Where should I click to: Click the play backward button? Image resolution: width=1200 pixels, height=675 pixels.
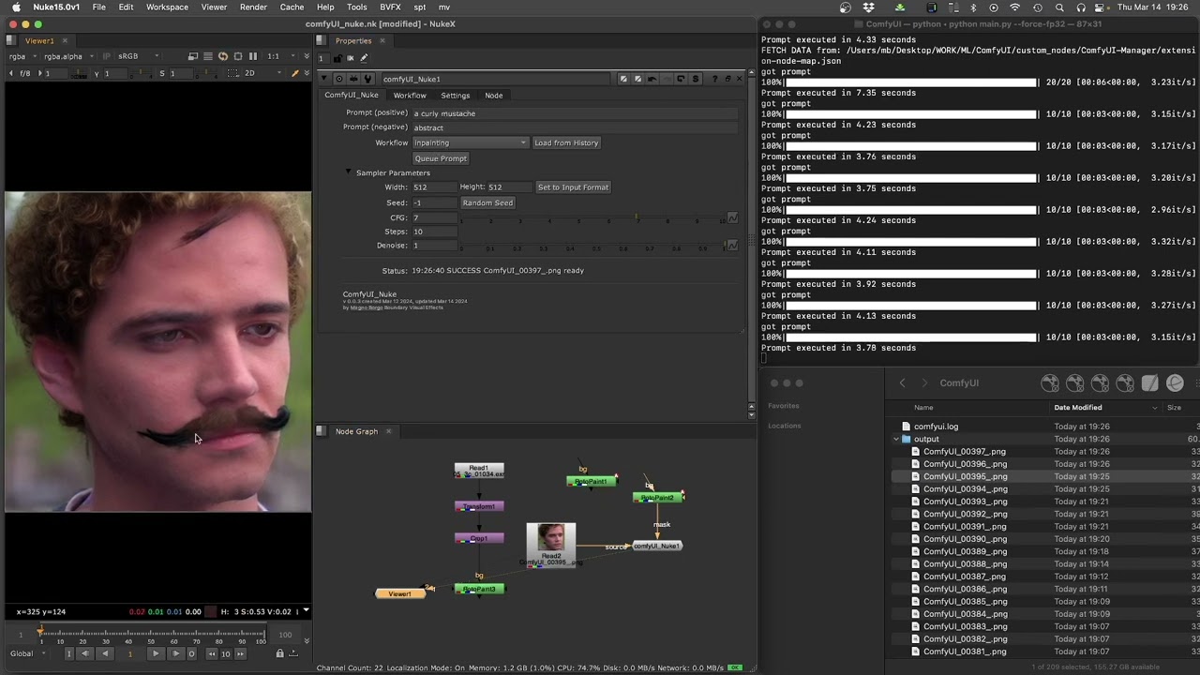point(104,653)
